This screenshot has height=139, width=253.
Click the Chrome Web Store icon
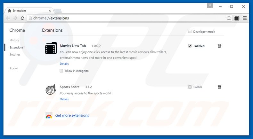click(49, 115)
